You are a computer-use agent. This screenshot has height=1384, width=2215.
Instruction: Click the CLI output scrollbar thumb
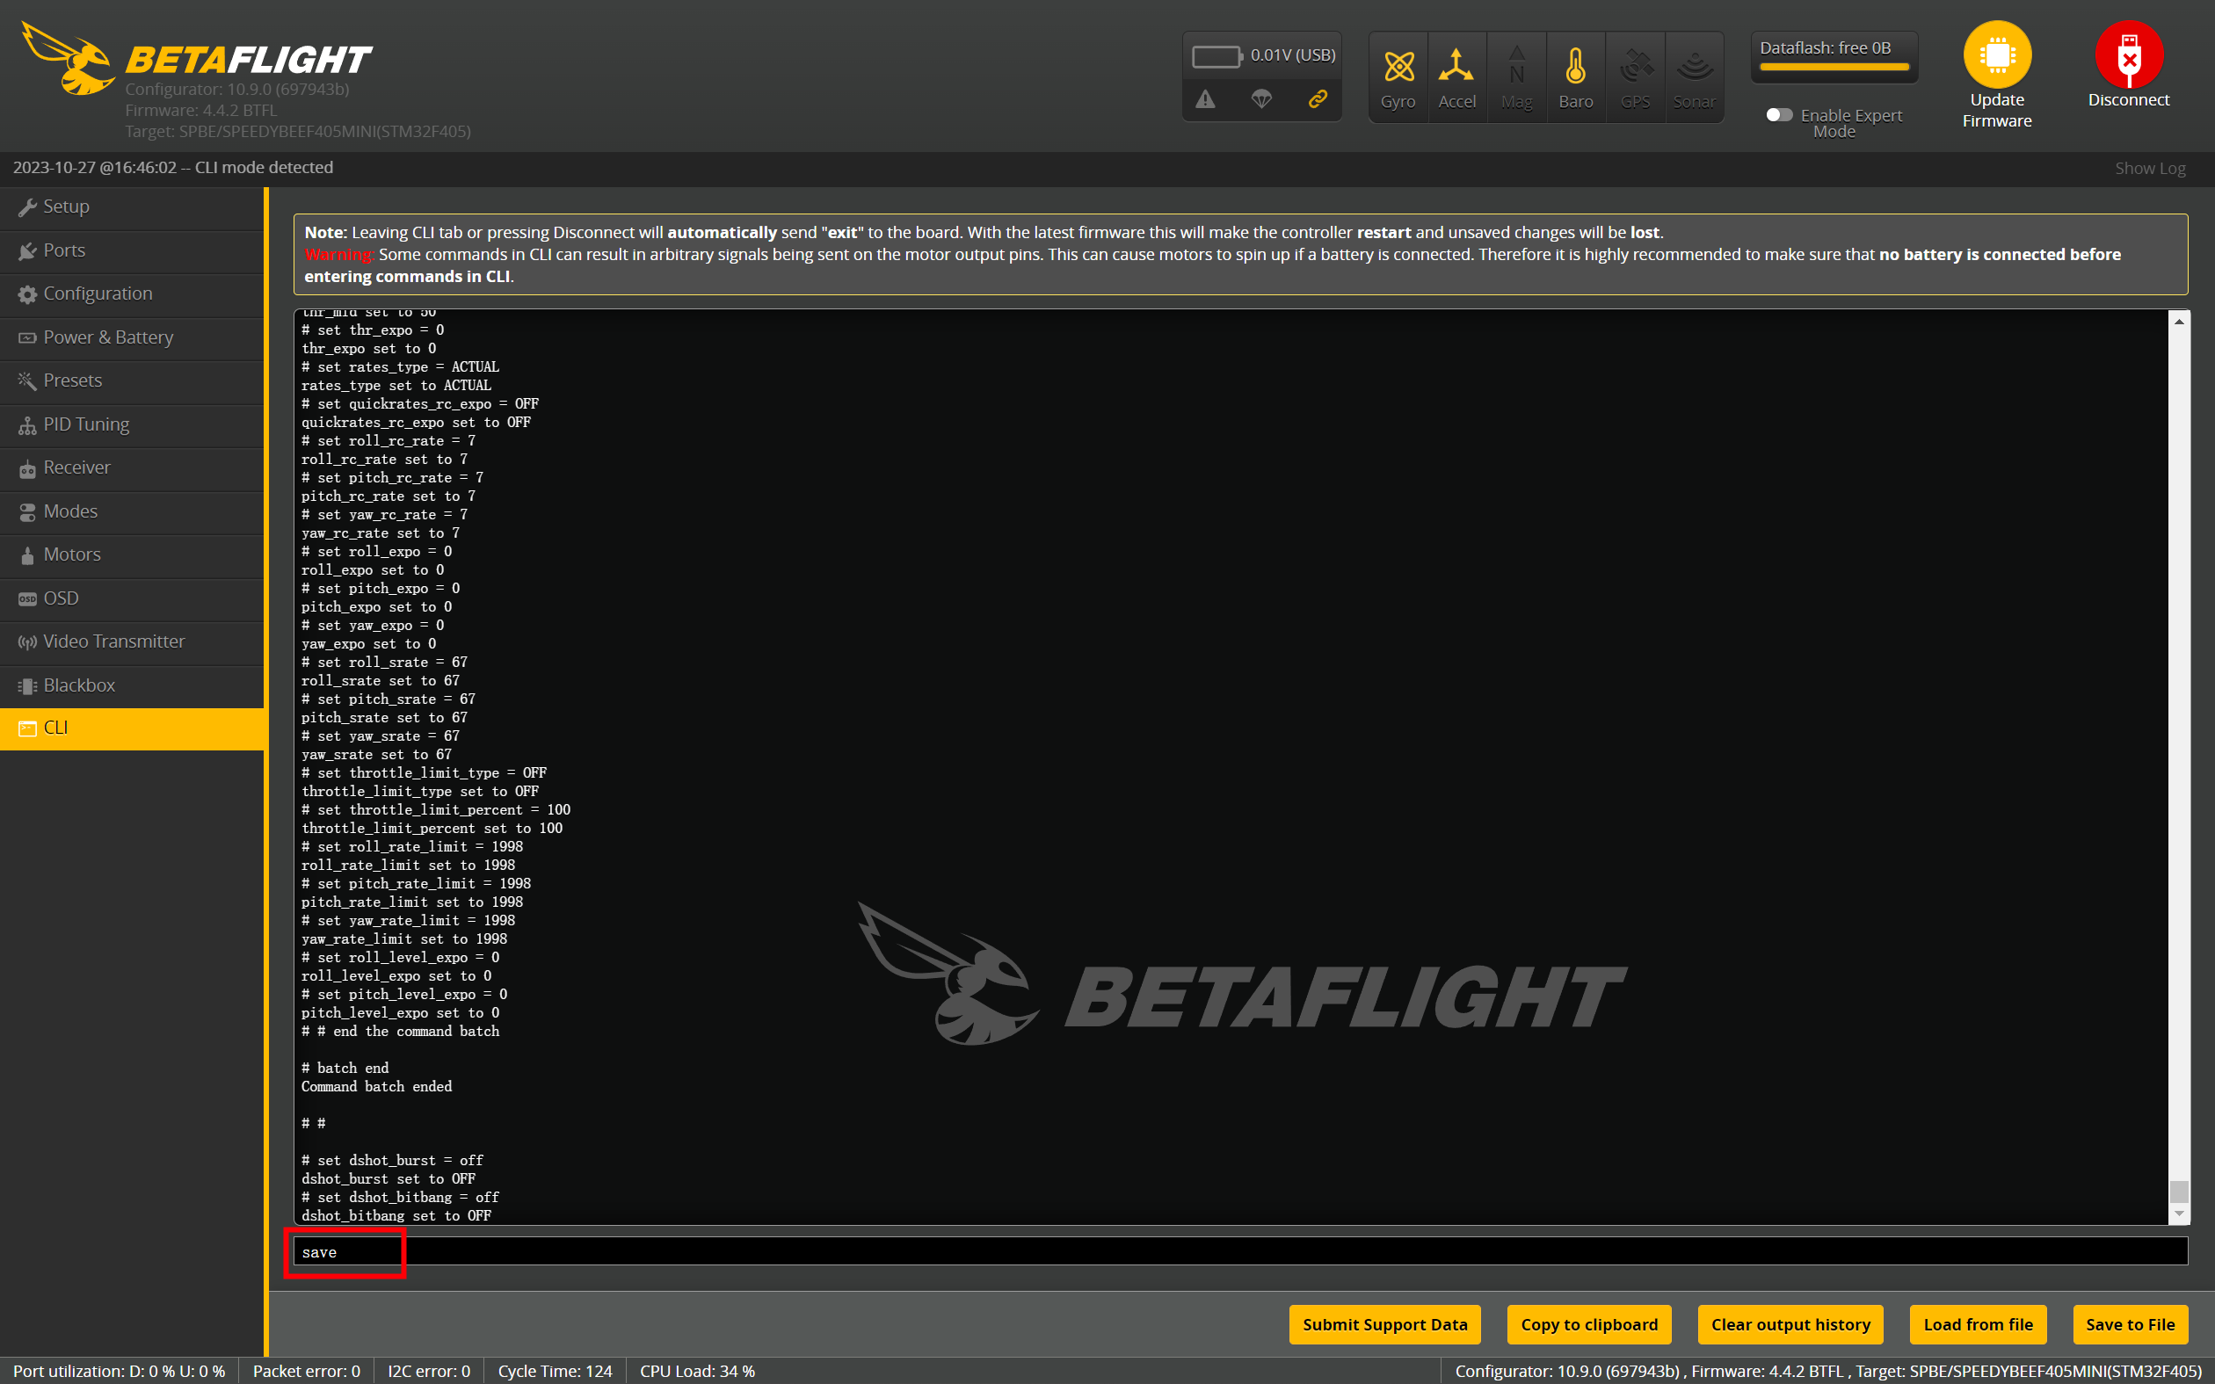(x=2179, y=1192)
